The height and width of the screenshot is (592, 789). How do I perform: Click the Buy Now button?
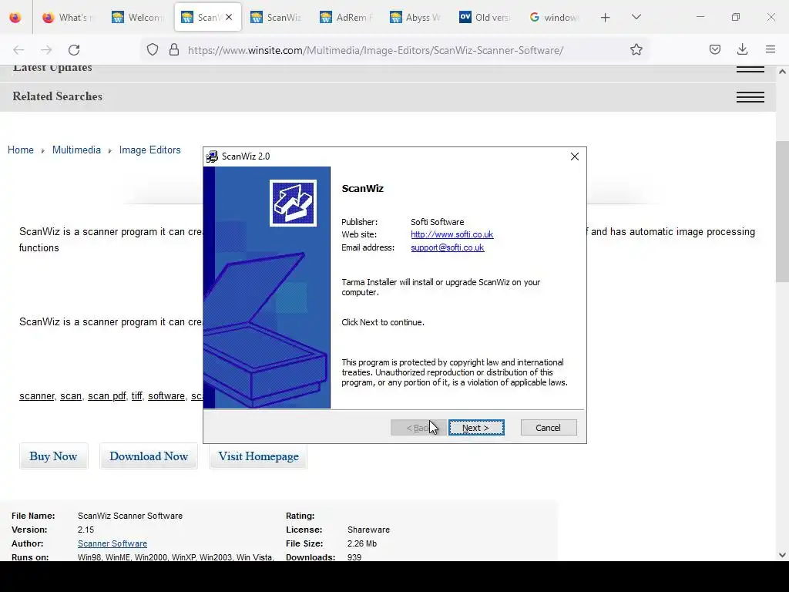pyautogui.click(x=53, y=456)
